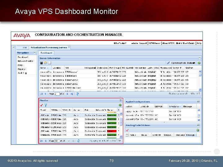
Task: Go to previous page of the Monitor table
Action: (x=46, y=141)
